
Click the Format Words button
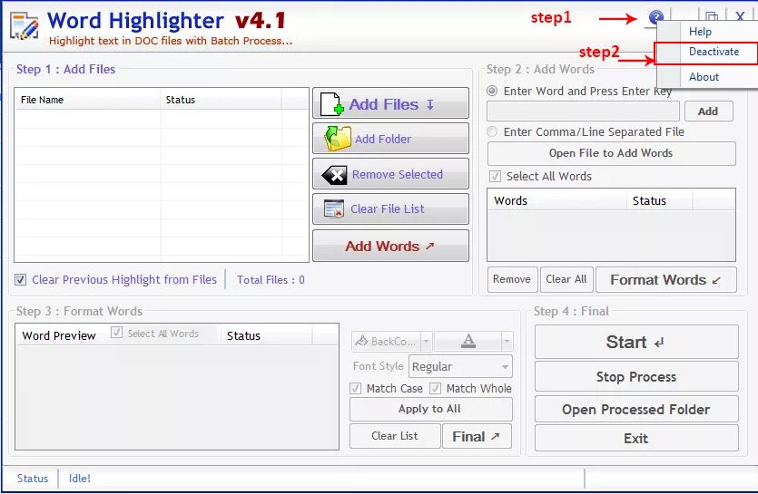(666, 279)
